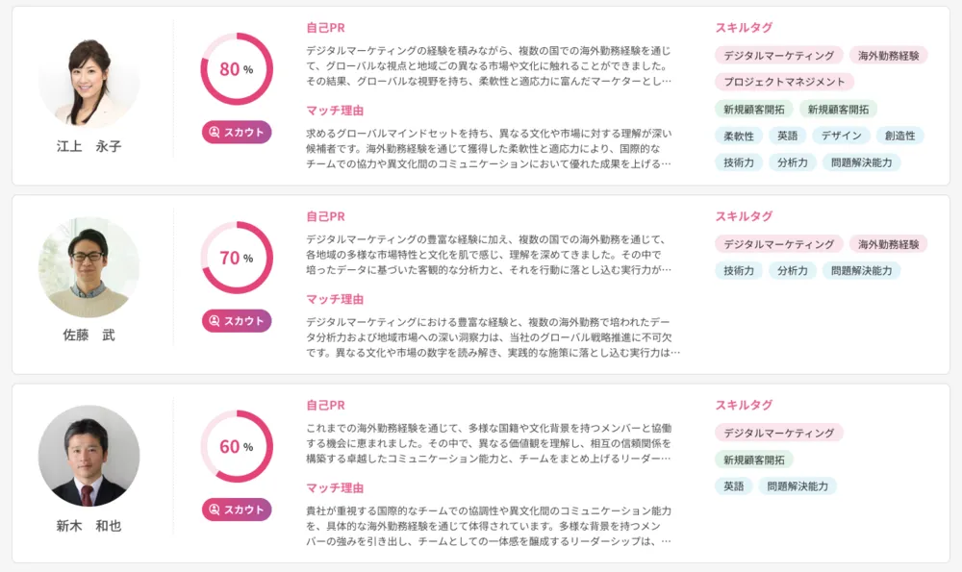Click the スカウト button for 江上 永子
962x572 pixels.
pos(237,133)
